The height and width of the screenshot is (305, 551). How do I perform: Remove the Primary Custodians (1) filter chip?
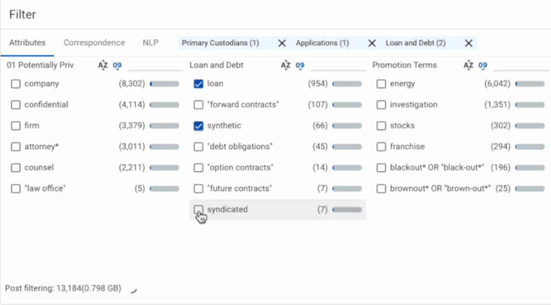click(x=282, y=43)
